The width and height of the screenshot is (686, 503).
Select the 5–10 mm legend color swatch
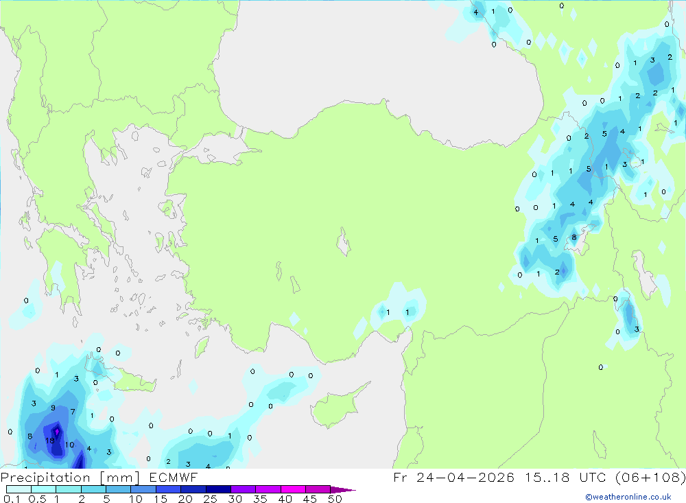coord(118,489)
